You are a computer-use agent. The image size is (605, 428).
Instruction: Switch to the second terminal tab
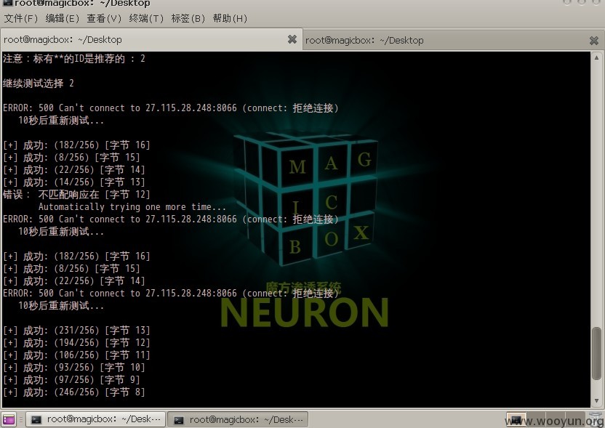pos(453,40)
